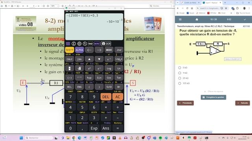Click the Log key
252x141 pixels.
(x=109, y=69)
